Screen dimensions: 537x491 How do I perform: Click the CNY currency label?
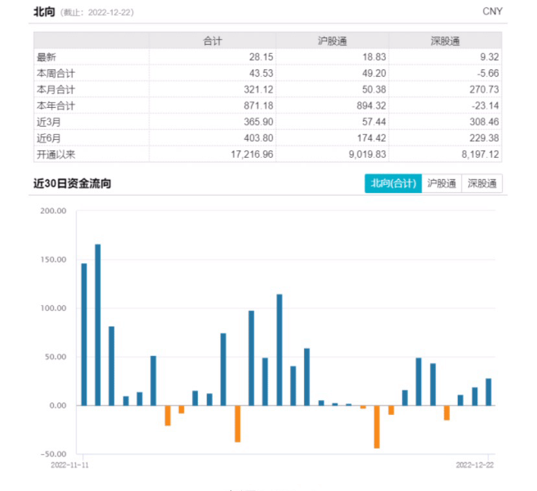click(x=492, y=11)
